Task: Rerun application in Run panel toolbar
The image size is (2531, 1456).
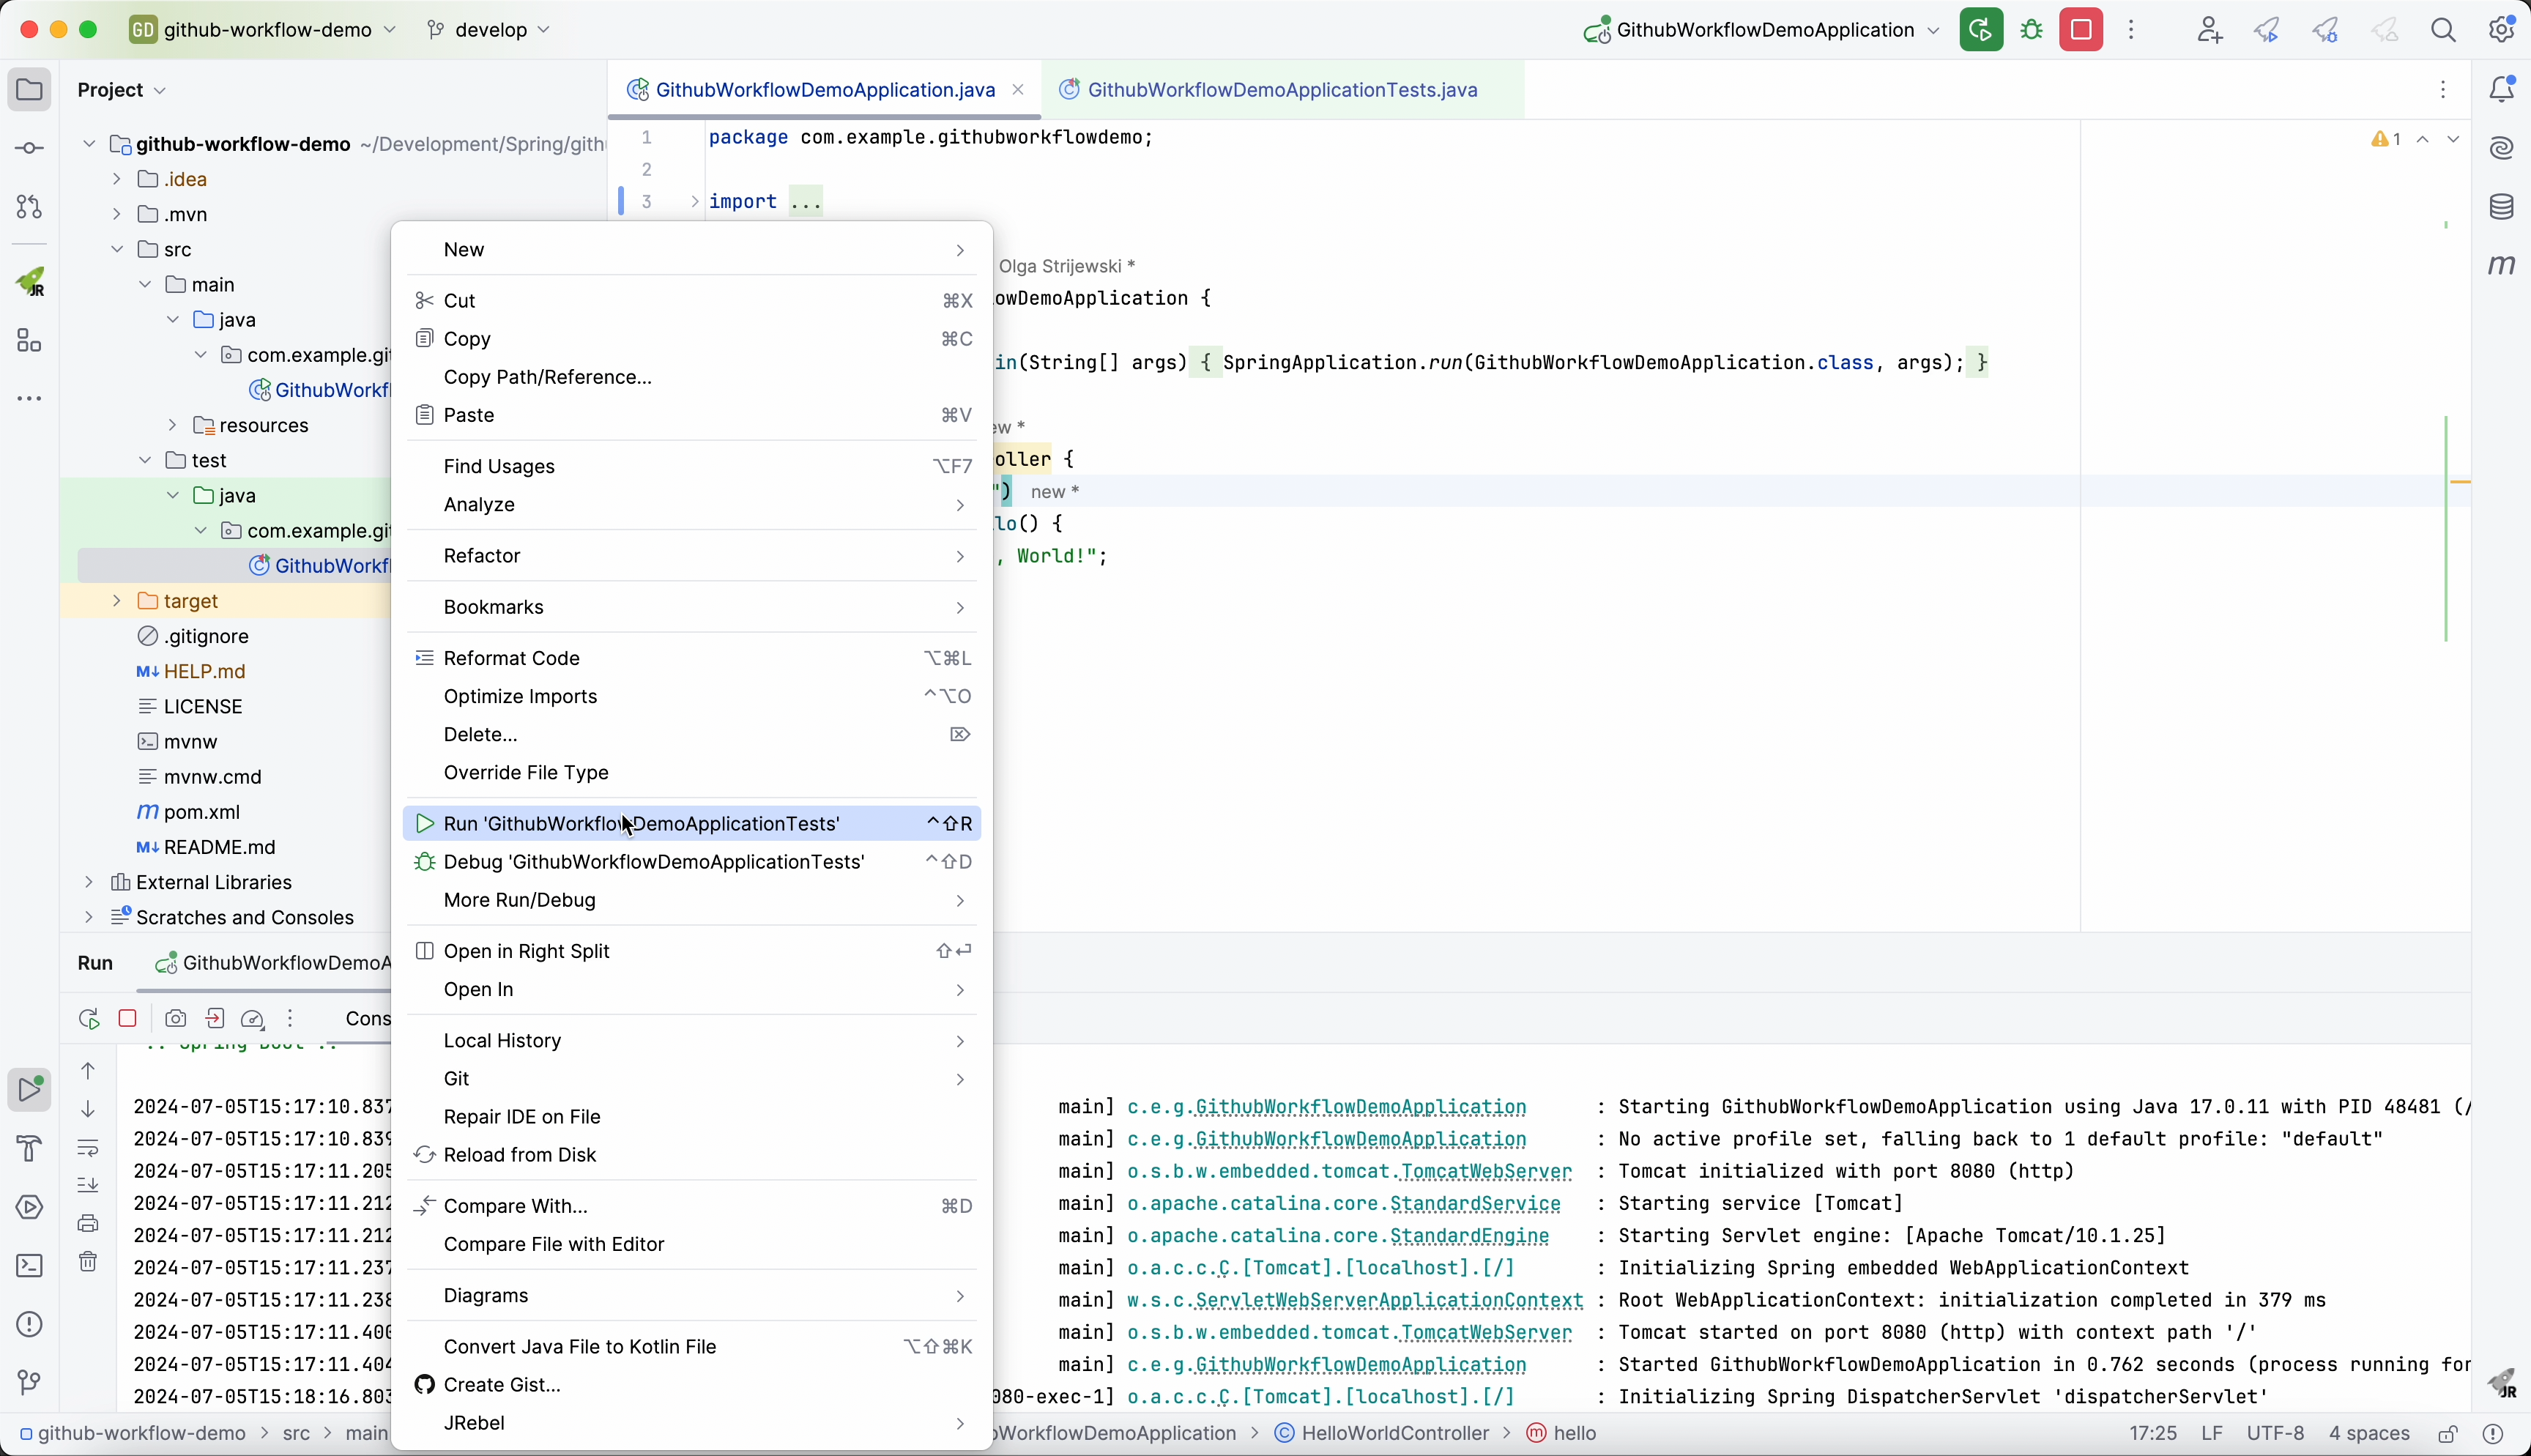Action: (89, 1019)
